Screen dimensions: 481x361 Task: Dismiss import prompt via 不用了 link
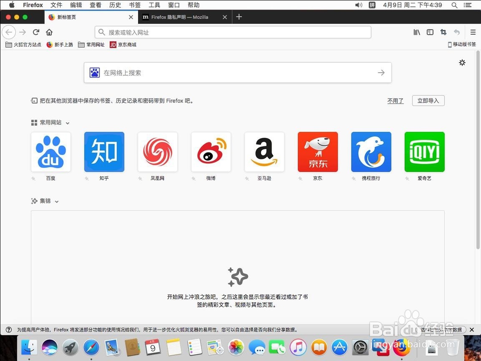(x=395, y=101)
